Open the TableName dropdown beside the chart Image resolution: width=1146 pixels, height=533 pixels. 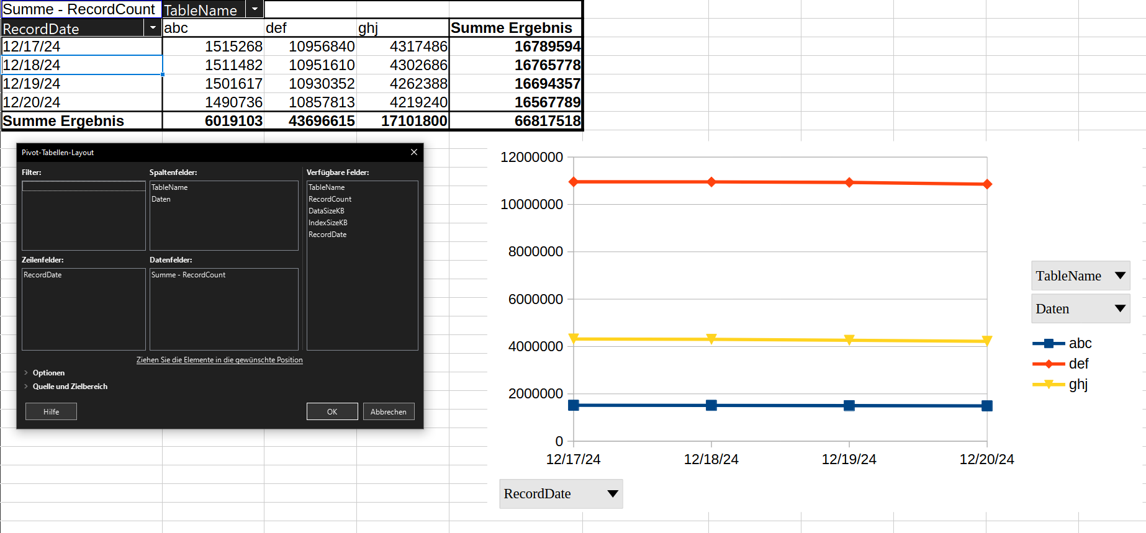1080,275
